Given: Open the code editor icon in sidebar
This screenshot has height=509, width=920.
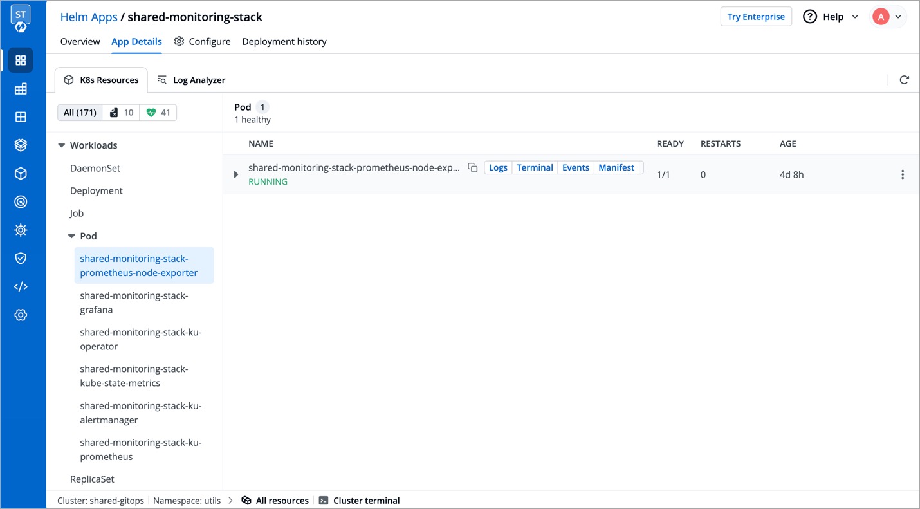Looking at the screenshot, I should click(x=21, y=286).
